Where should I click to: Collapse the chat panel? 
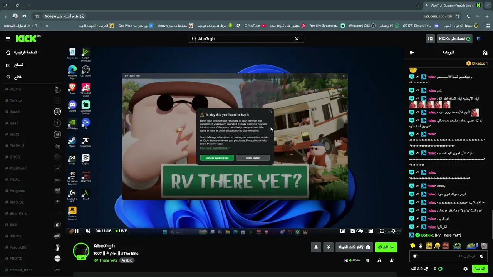(x=411, y=52)
